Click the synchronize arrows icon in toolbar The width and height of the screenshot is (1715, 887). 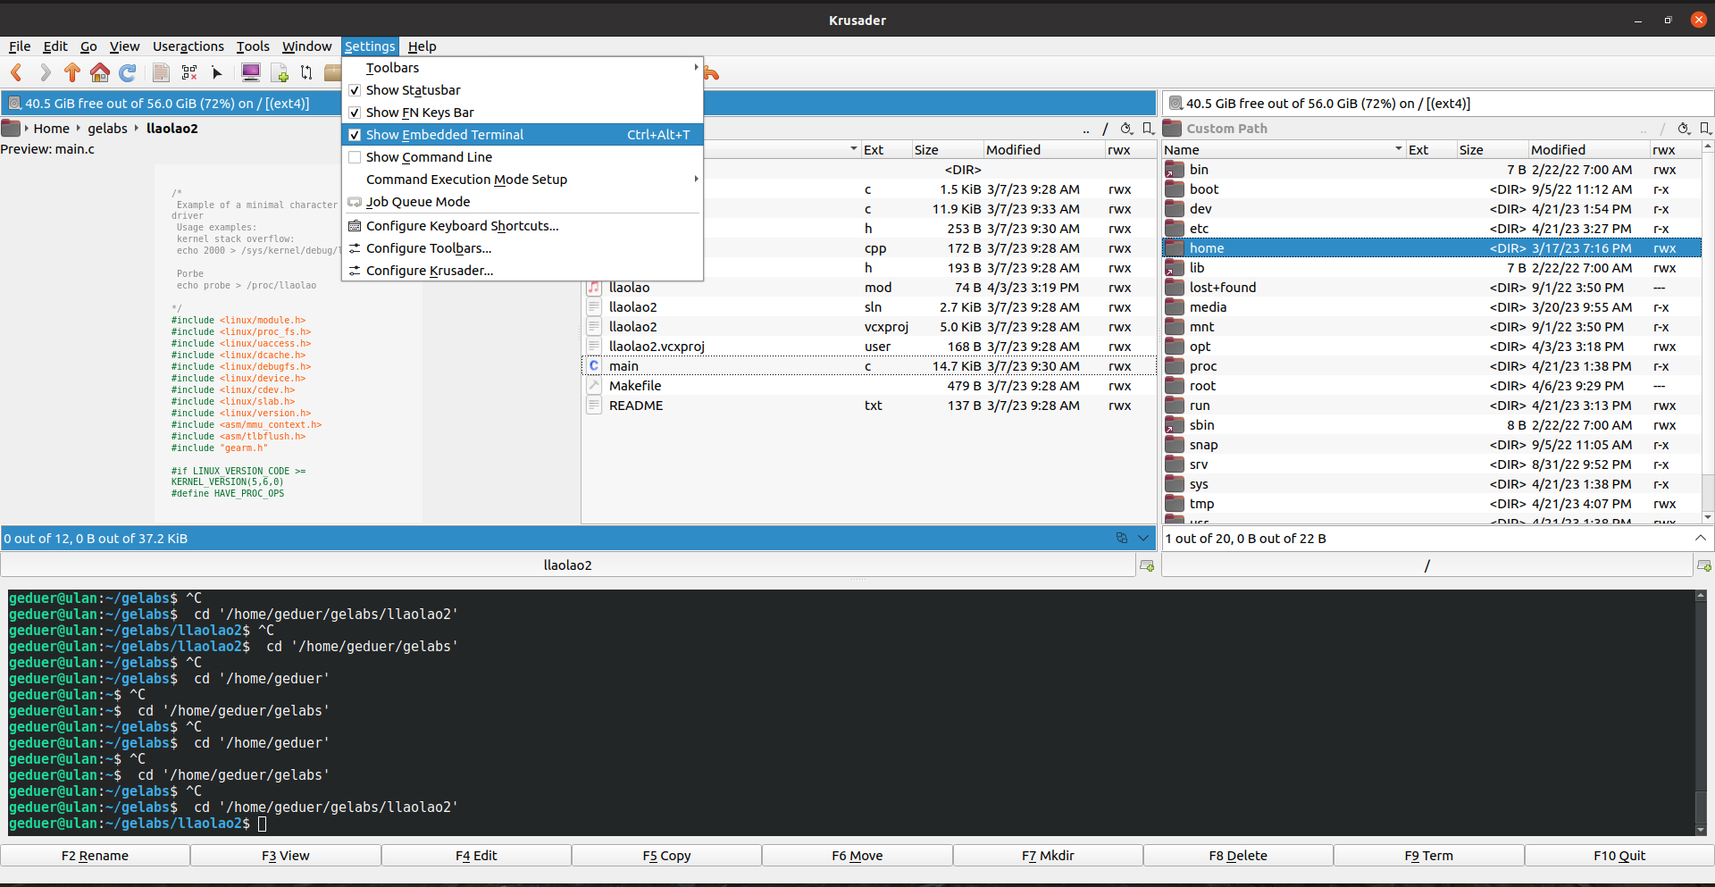point(306,72)
